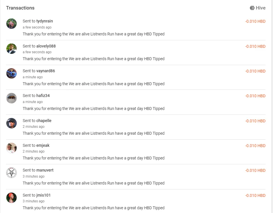Screen dimensions: 273x213
Task: Open alovely088 username link
Action: [46, 46]
